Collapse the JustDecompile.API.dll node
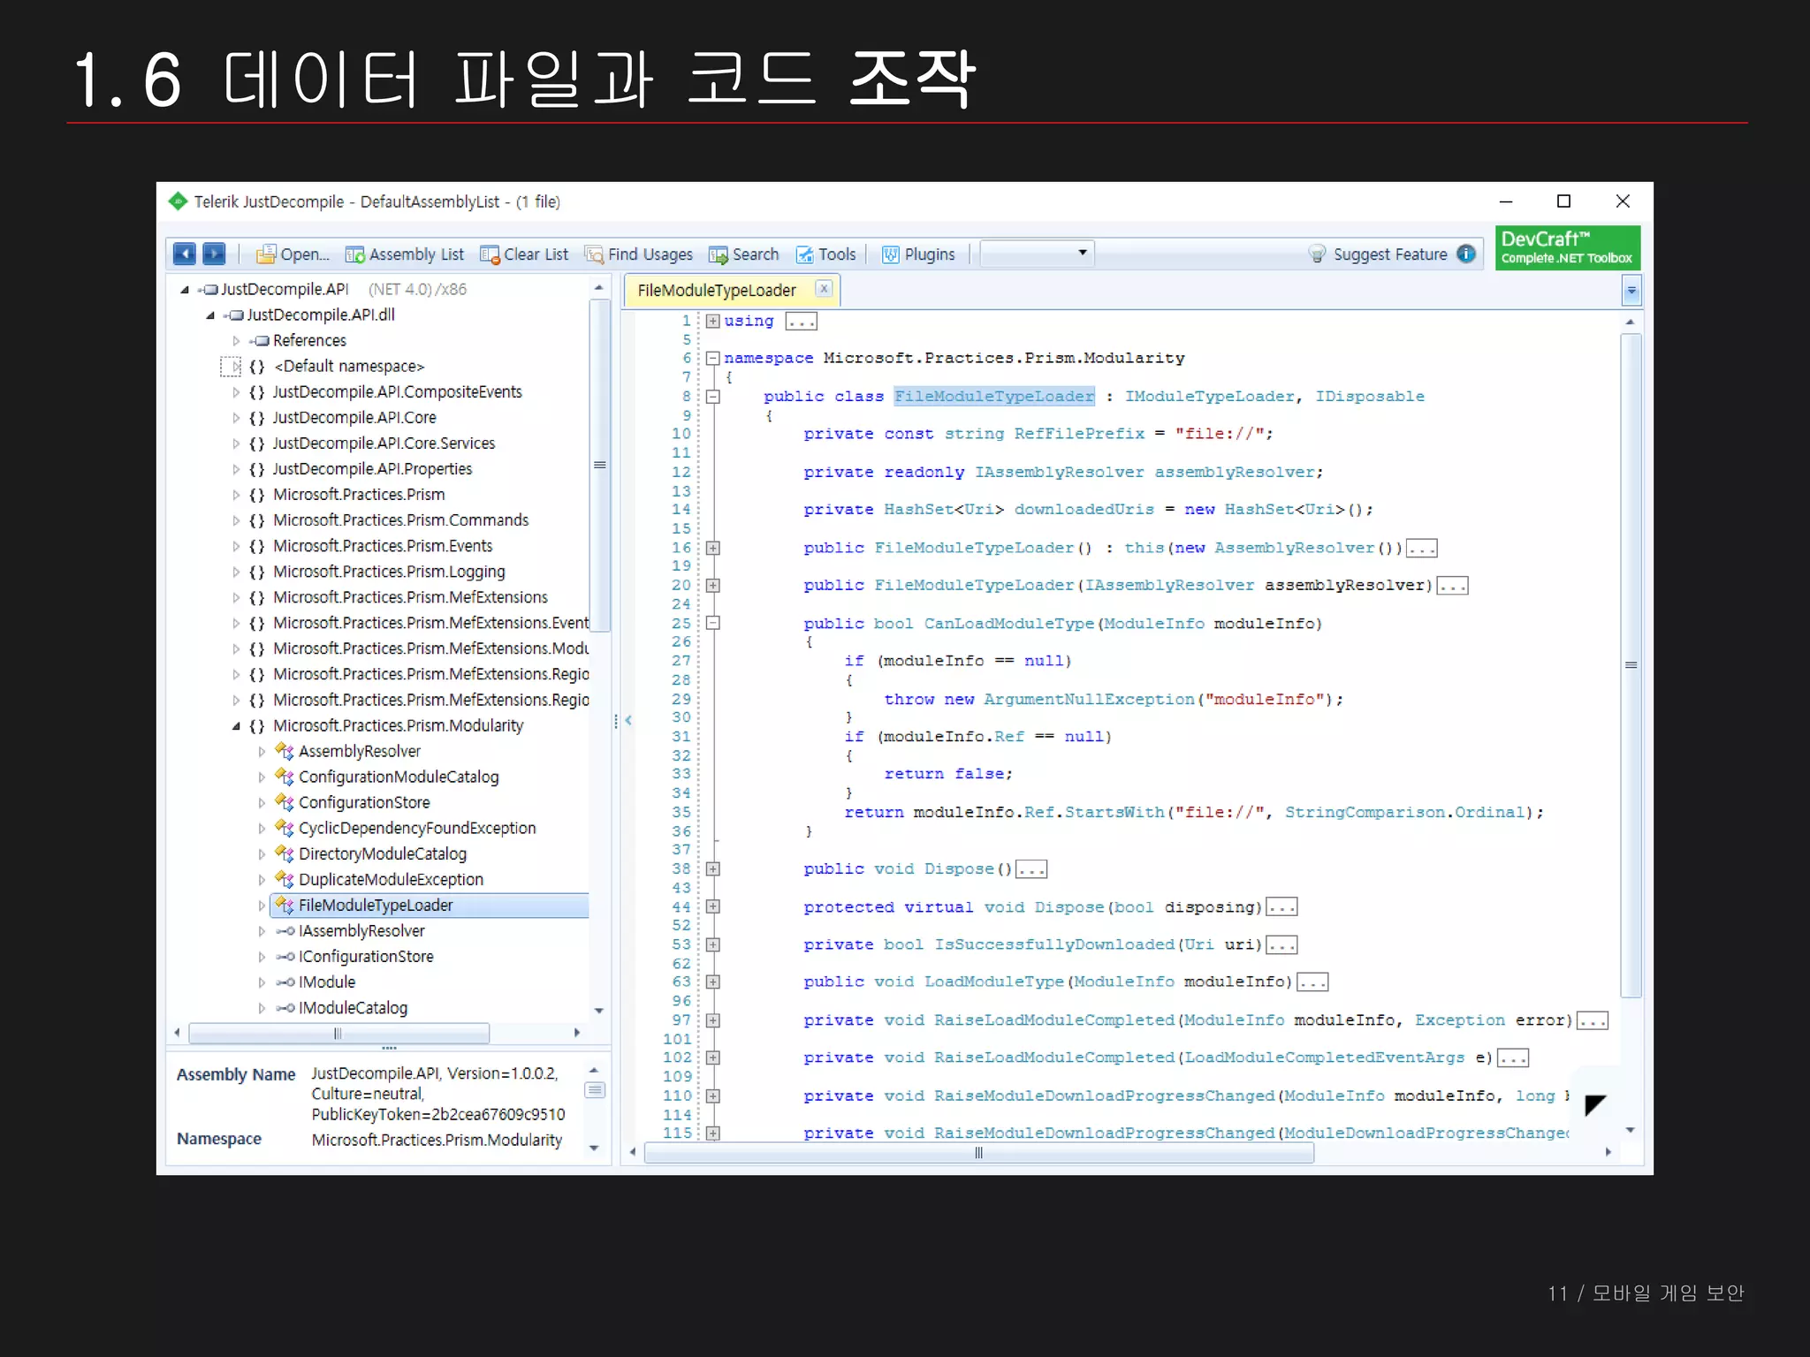This screenshot has height=1357, width=1810. click(x=210, y=315)
